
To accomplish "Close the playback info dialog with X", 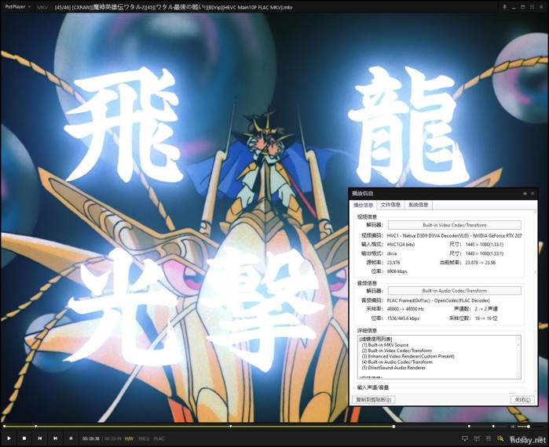I will point(533,193).
